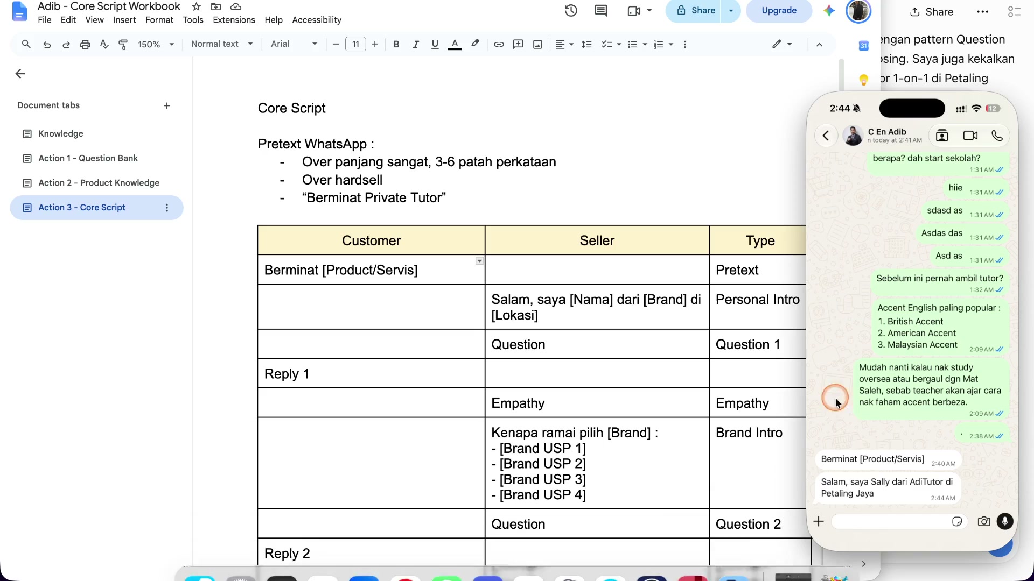Image resolution: width=1034 pixels, height=581 pixels.
Task: Click the font size field showing 11
Action: click(355, 45)
